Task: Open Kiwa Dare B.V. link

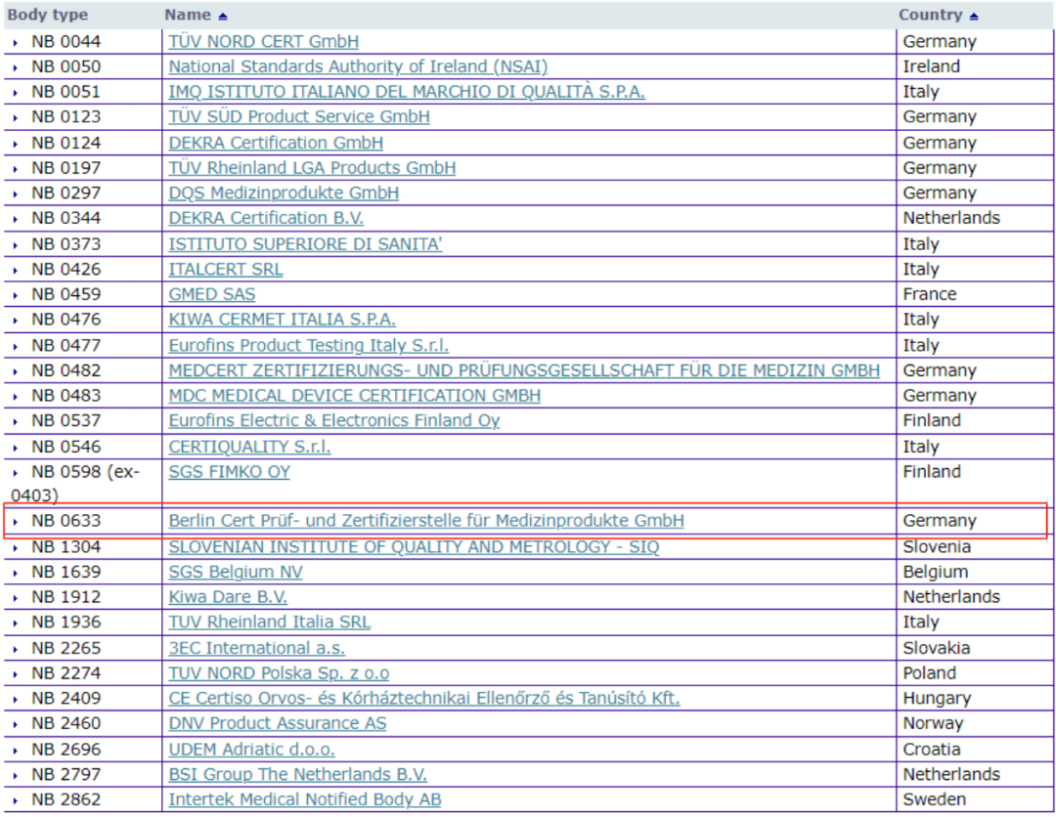Action: pyautogui.click(x=228, y=597)
